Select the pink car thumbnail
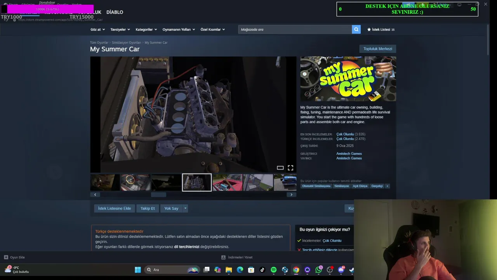Image resolution: width=497 pixels, height=280 pixels. pos(227,182)
